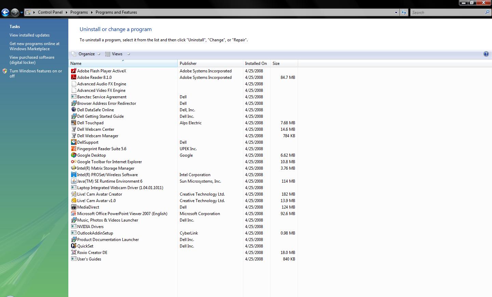Click the Live! Cam Avatar Creator icon
This screenshot has width=492, height=297.
coord(73,194)
